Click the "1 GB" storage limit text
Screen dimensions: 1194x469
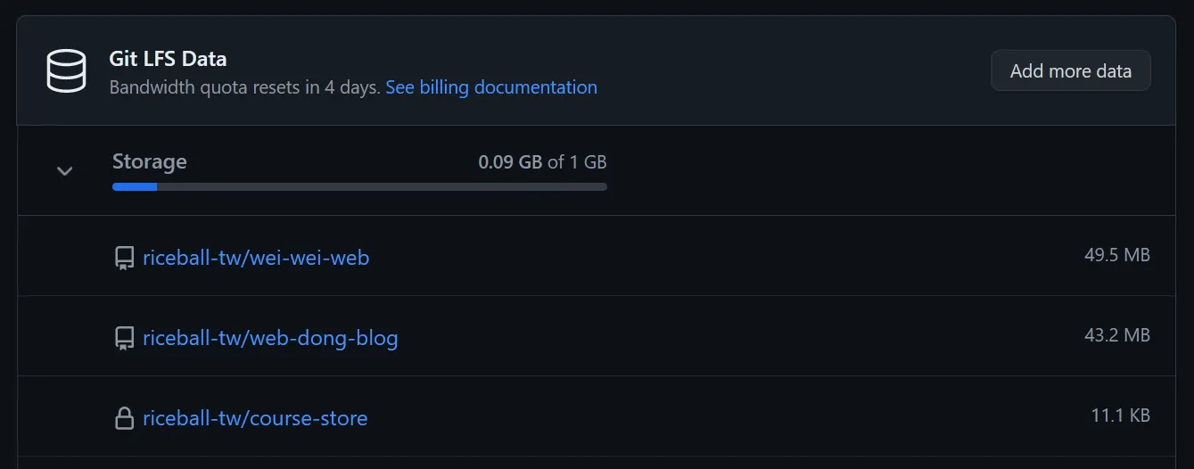589,162
